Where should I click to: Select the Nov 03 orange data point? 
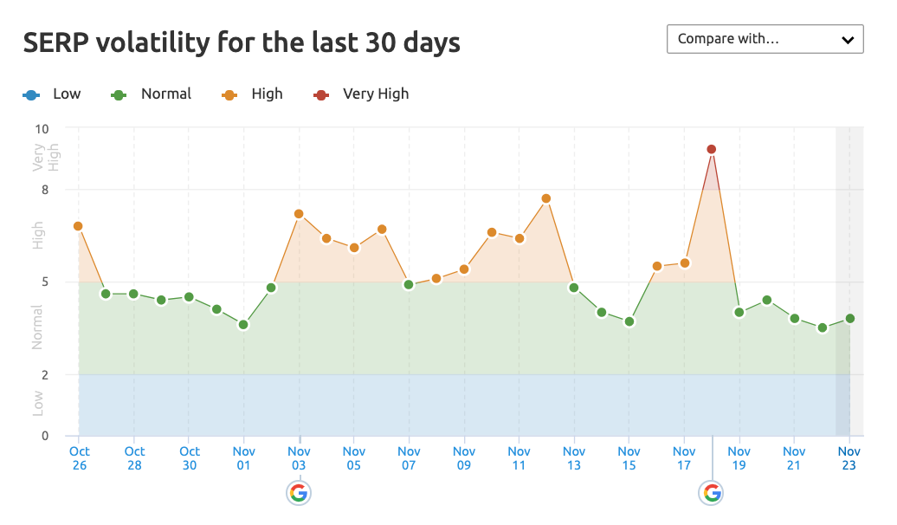(299, 214)
